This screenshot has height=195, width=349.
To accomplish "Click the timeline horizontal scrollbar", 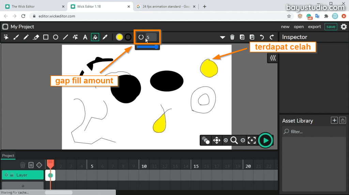I will (59, 192).
